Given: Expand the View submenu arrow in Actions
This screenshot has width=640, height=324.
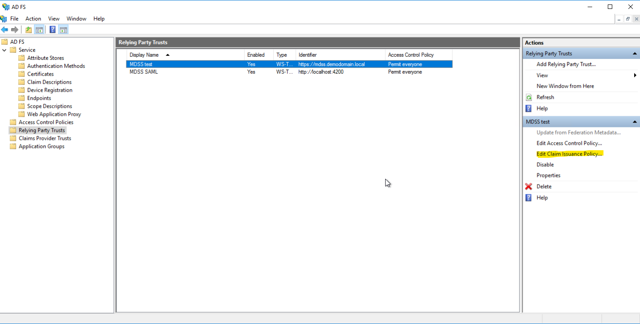Looking at the screenshot, I should (635, 76).
